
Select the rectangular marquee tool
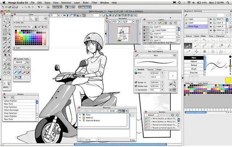click(x=5, y=18)
